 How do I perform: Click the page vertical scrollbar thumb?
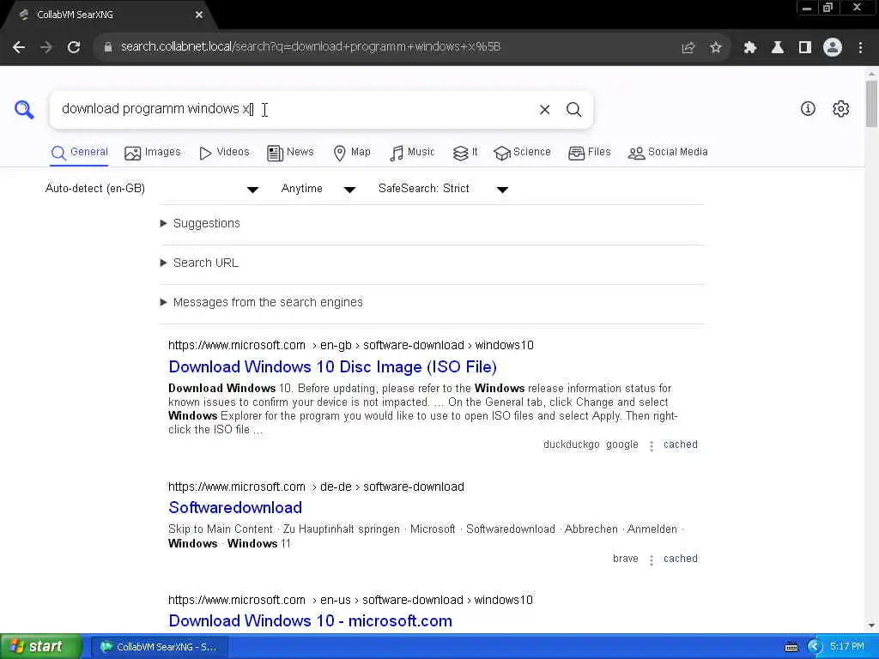(872, 104)
